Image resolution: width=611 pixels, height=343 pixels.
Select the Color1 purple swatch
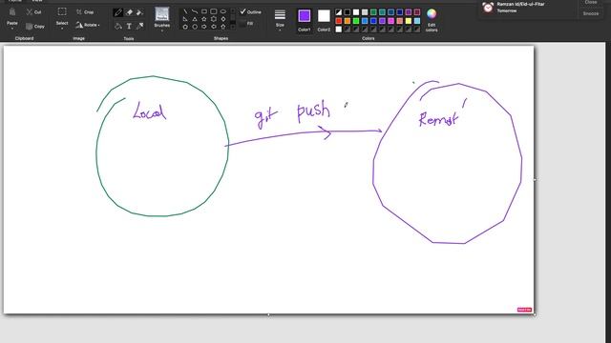coord(305,16)
